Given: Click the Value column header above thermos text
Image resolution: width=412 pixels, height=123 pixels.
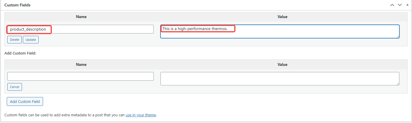Looking at the screenshot, I should pos(282,17).
